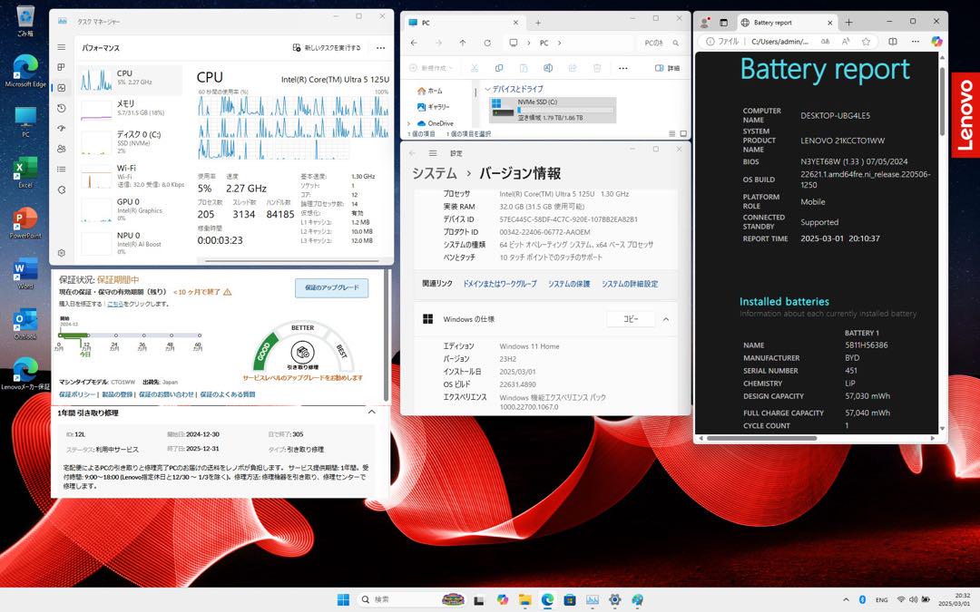The height and width of the screenshot is (612, 980).
Task: Open Services icon in Task Manager sidebar
Action: (x=62, y=189)
